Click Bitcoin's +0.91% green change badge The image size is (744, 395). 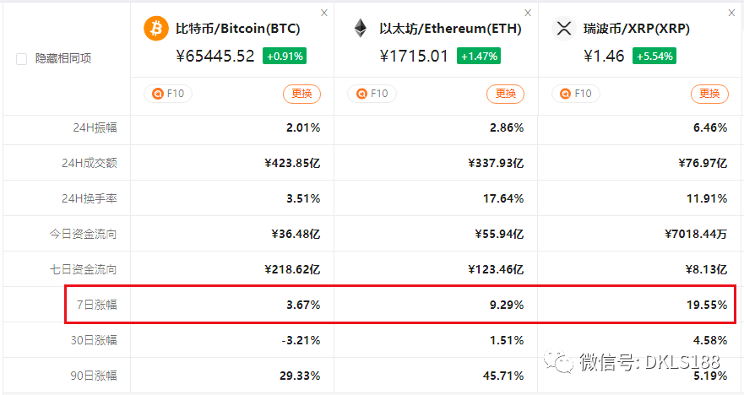pos(285,56)
